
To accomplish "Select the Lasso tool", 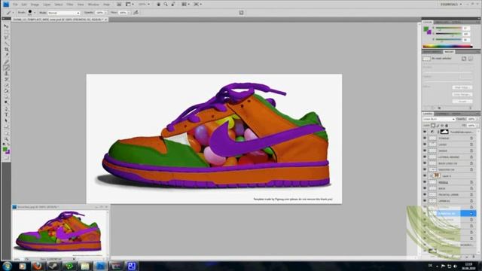I will click(x=6, y=38).
